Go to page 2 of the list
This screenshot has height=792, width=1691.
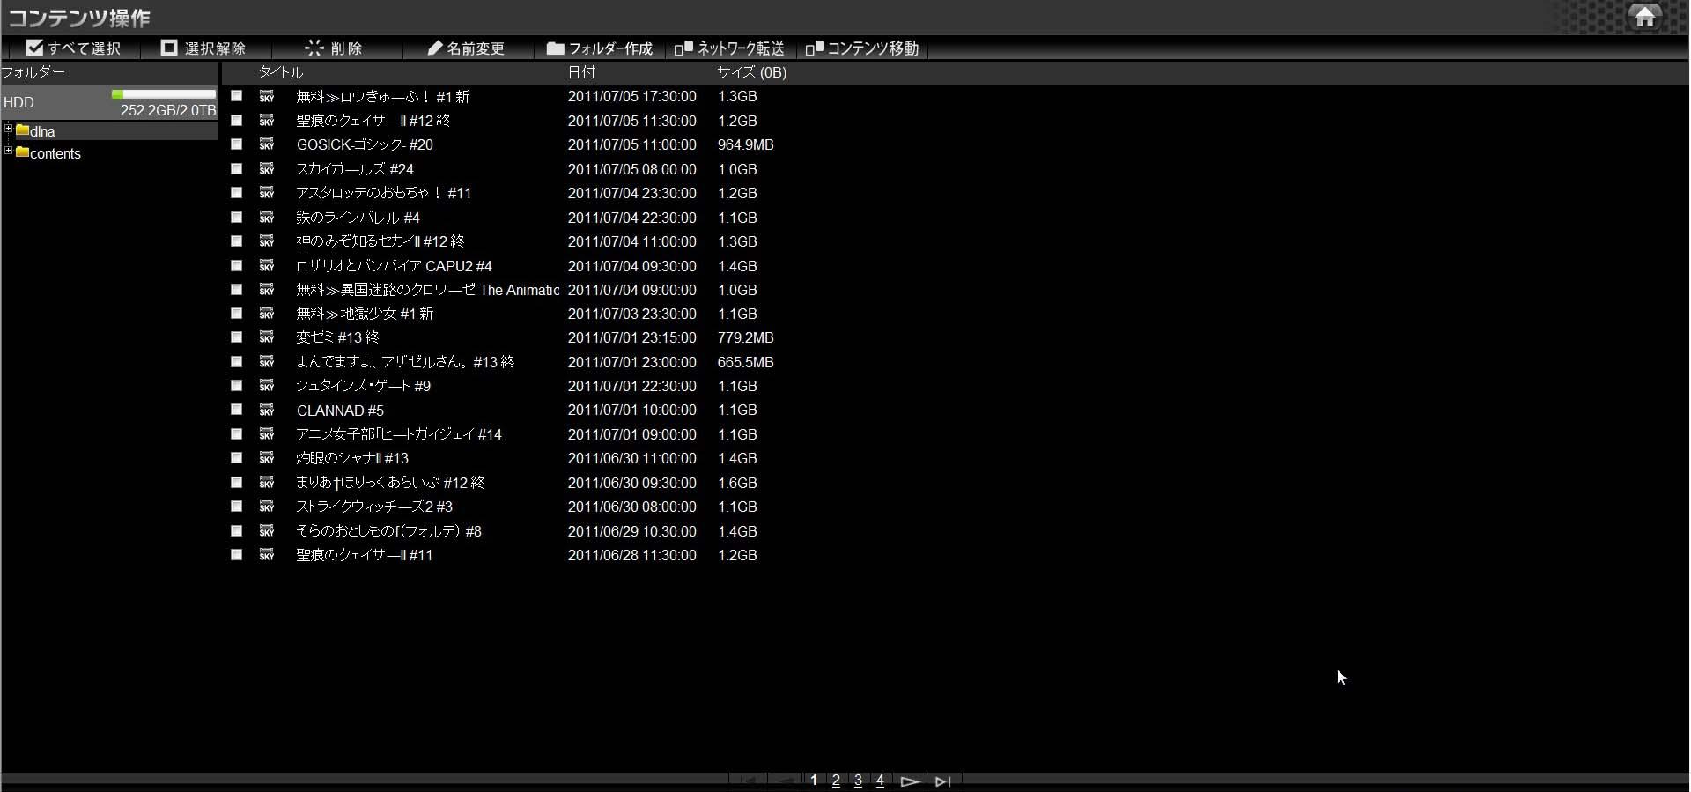836,781
